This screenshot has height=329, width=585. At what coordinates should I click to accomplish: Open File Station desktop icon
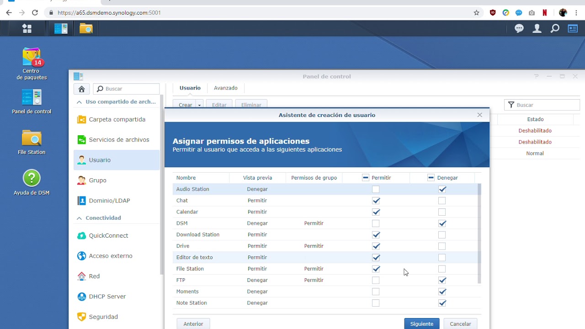(x=32, y=142)
